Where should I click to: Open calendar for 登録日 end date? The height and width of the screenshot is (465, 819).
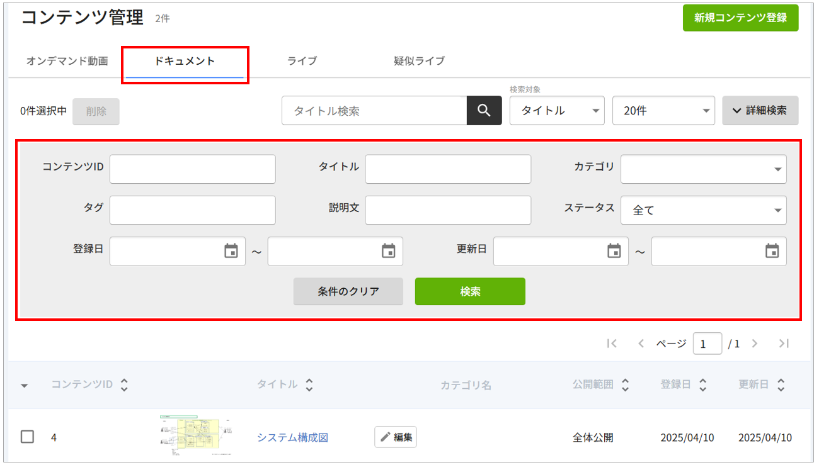pyautogui.click(x=389, y=251)
